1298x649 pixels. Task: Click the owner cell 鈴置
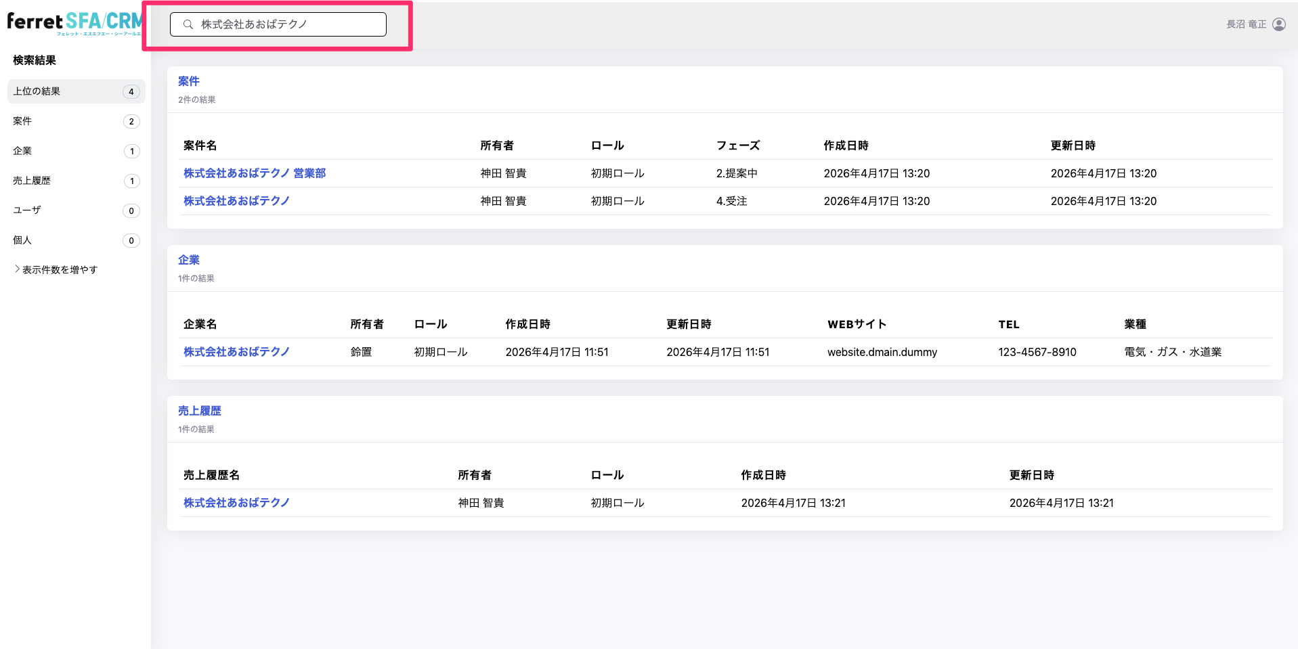[361, 352]
